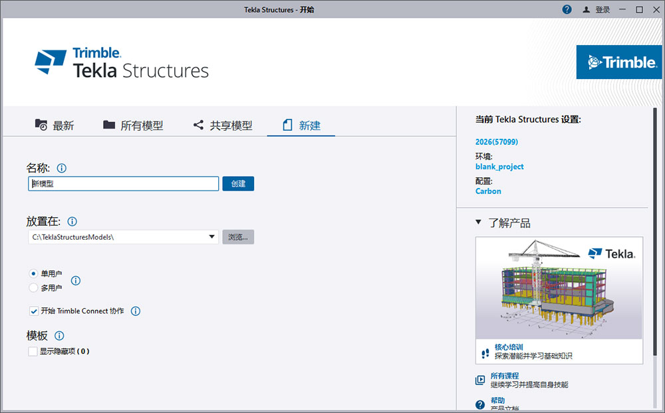Click the 登录 user icon
This screenshot has width=665, height=413.
[586, 9]
